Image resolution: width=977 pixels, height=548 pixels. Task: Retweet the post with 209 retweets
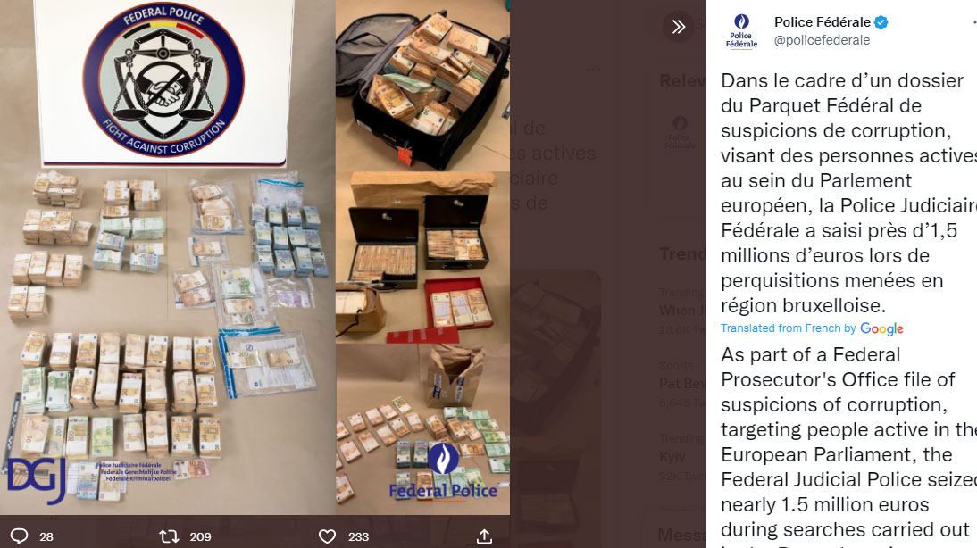pyautogui.click(x=169, y=536)
